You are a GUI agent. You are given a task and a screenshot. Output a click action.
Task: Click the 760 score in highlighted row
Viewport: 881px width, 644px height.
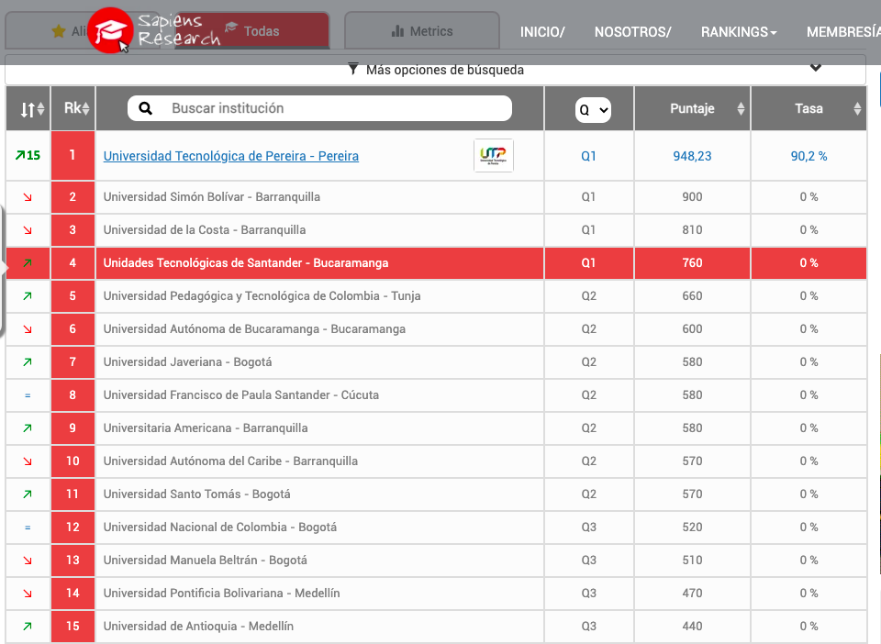(692, 262)
